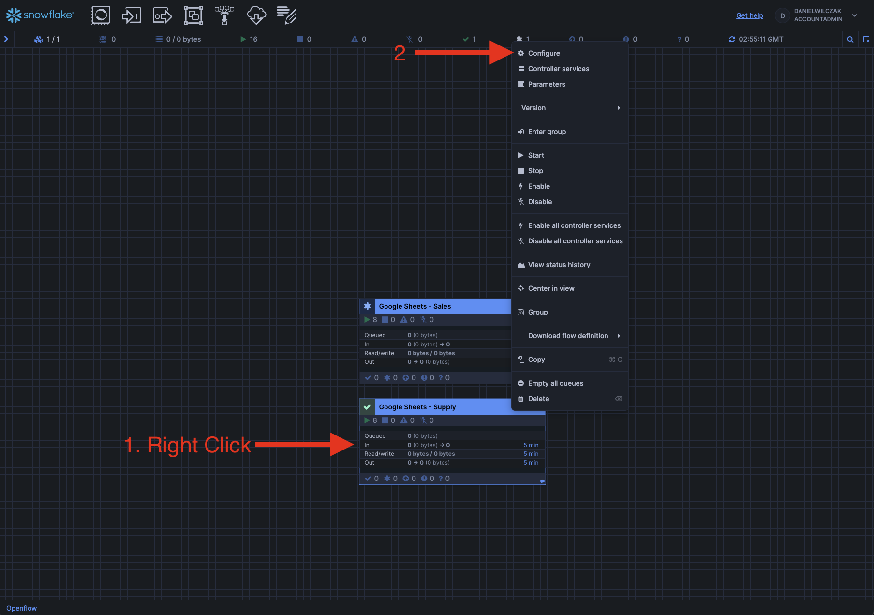Open the Get help link
The height and width of the screenshot is (615, 874).
click(749, 15)
